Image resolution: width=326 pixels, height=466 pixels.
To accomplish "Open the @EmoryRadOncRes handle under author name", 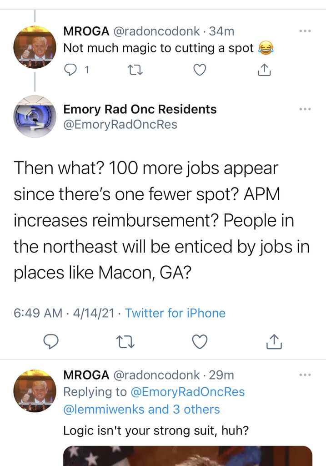I will point(120,124).
